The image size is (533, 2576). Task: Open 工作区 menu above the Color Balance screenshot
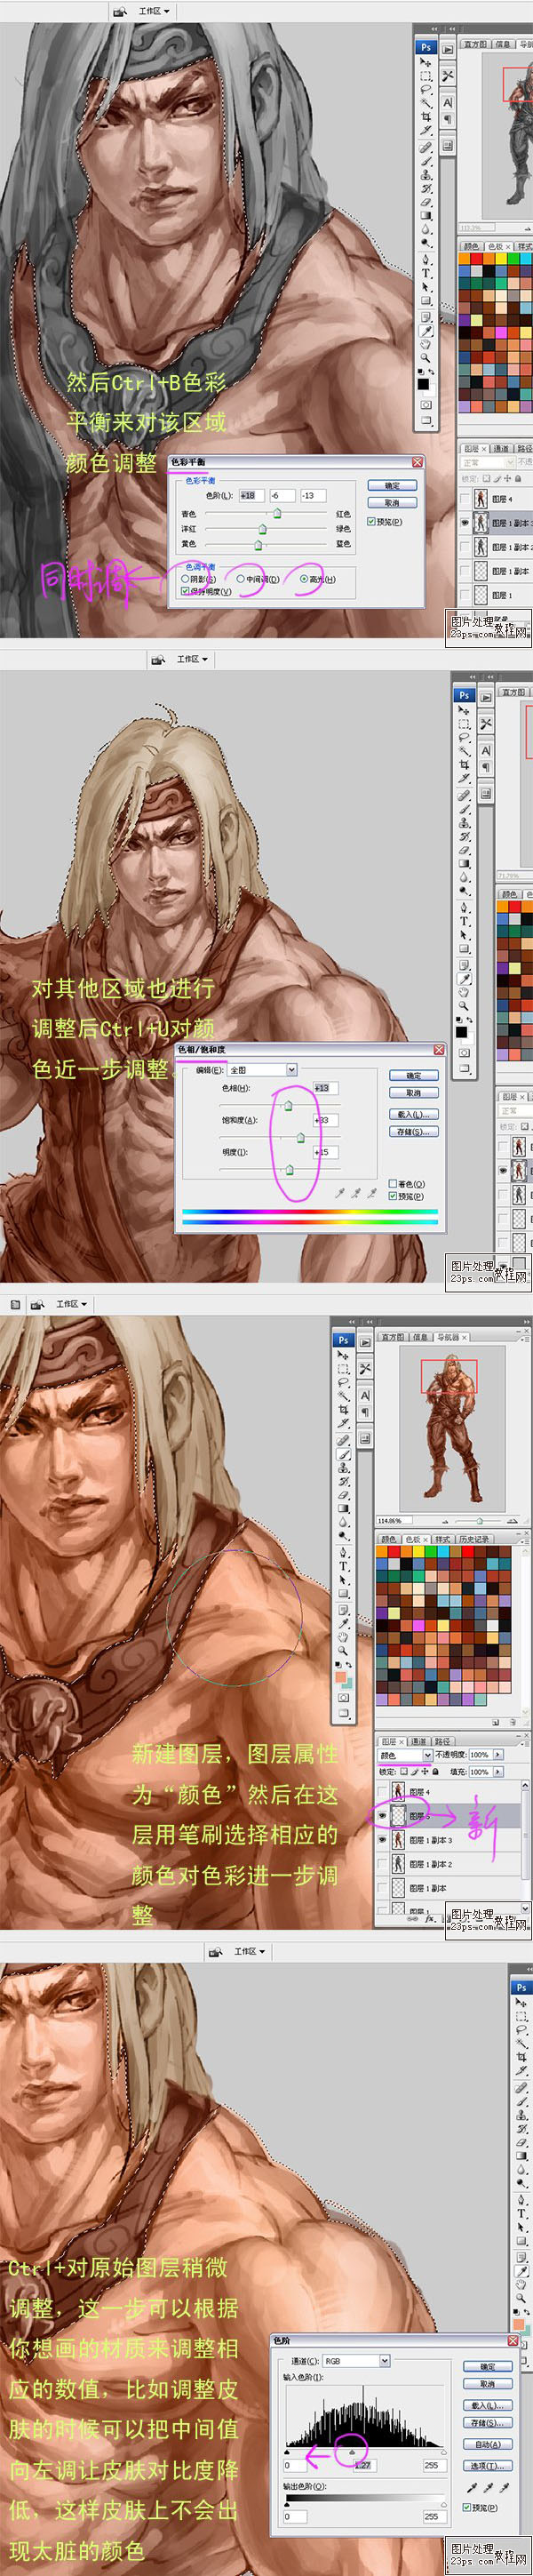coord(152,11)
